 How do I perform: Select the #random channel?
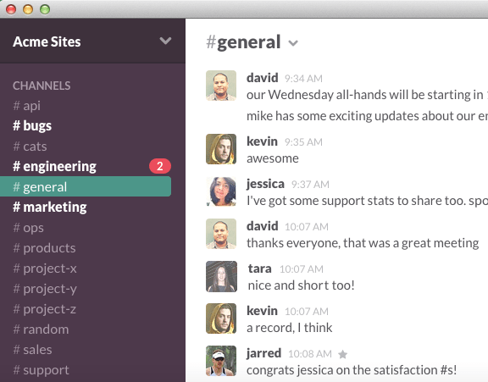click(41, 329)
